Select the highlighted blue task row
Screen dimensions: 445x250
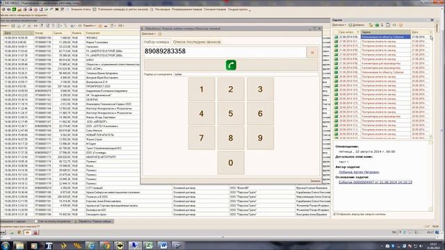coord(385,37)
